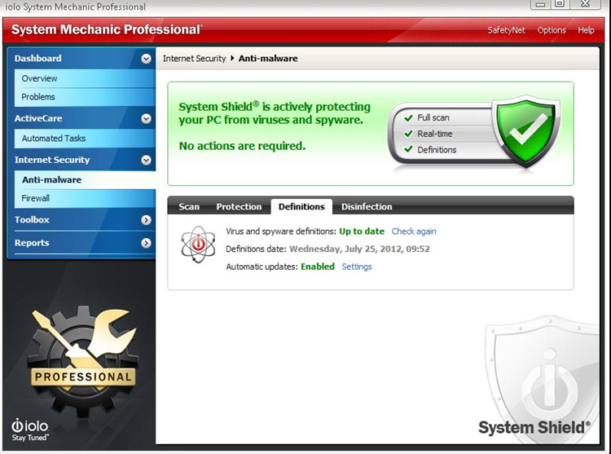Viewport: 611px width, 454px height.
Task: Click the definitions atom icon
Action: (198, 245)
